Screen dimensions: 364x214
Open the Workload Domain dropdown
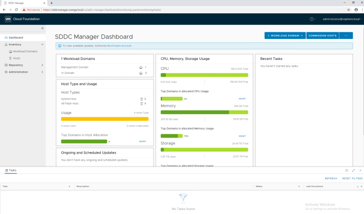click(285, 35)
